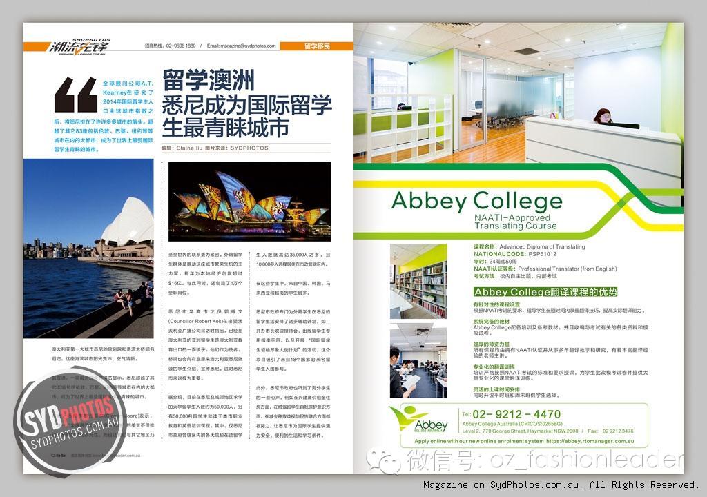Screen dimensions: 707x497
Task: Open the magazine@sydphotos.com email link
Action: click(x=241, y=46)
